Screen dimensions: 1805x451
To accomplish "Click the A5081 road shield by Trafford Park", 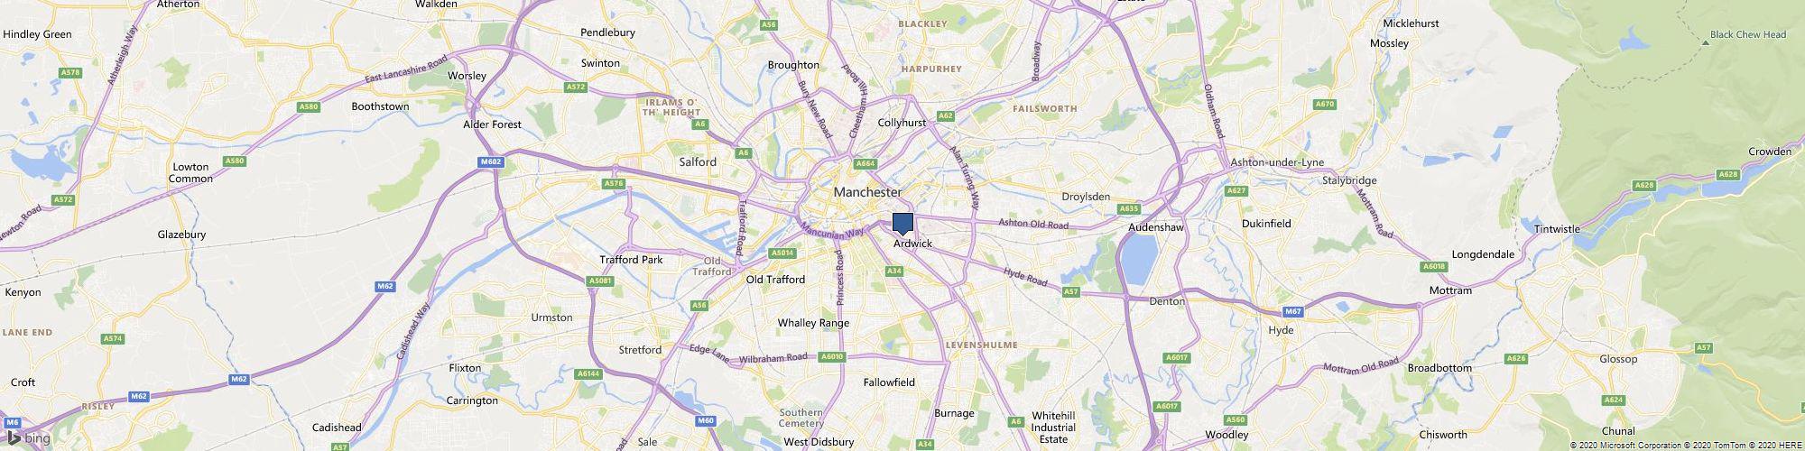I will [x=600, y=281].
